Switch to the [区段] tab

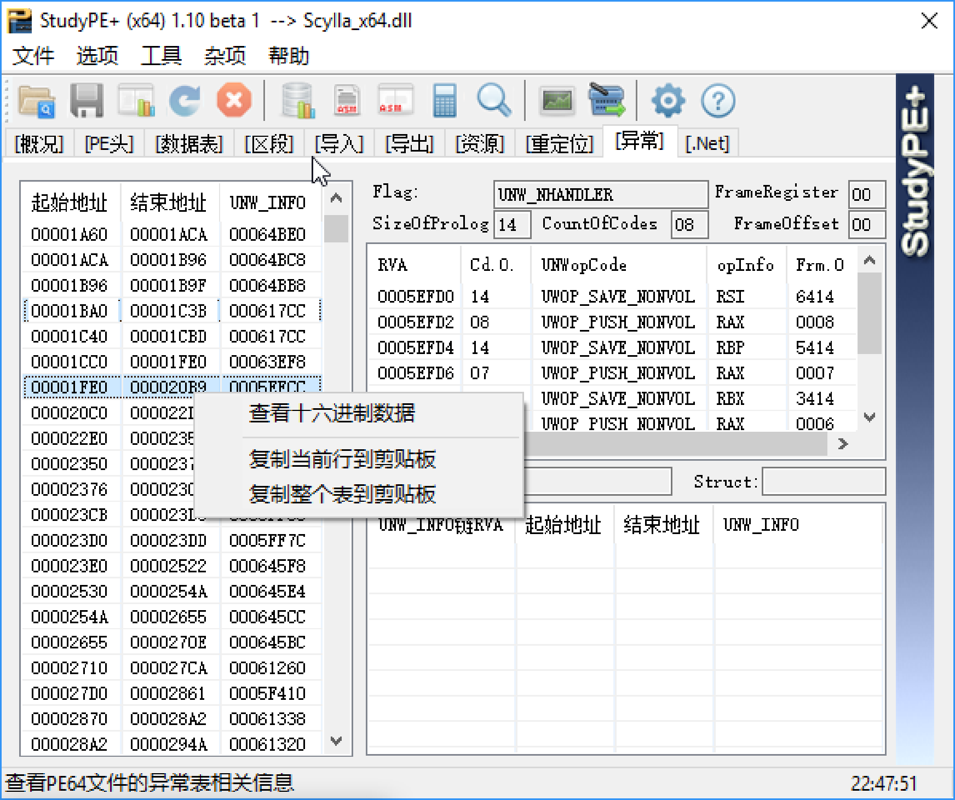coord(269,143)
